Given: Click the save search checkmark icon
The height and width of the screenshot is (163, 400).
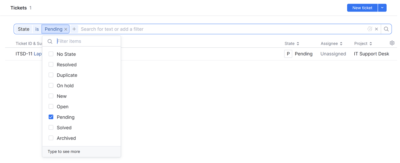Looking at the screenshot, I should [x=370, y=29].
